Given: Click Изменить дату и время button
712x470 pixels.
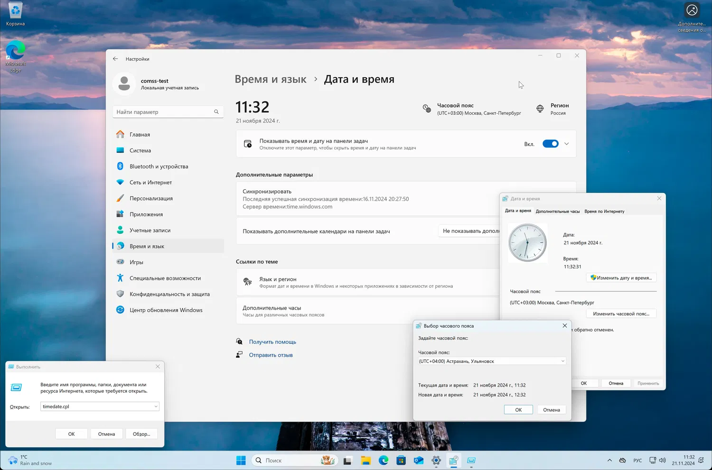Looking at the screenshot, I should pos(621,278).
